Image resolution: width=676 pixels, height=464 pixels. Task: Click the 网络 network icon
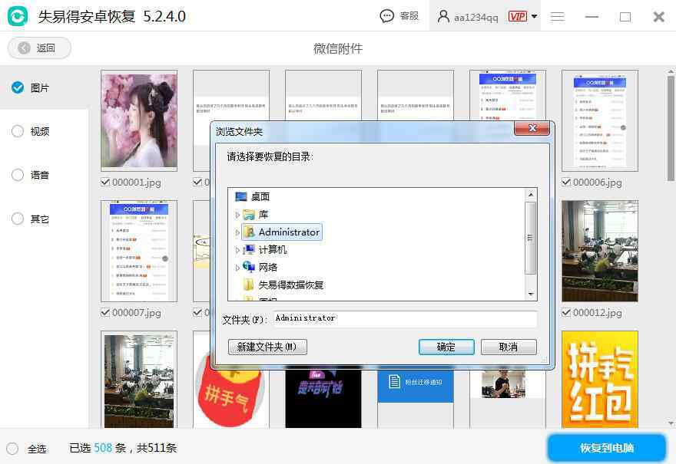click(249, 268)
